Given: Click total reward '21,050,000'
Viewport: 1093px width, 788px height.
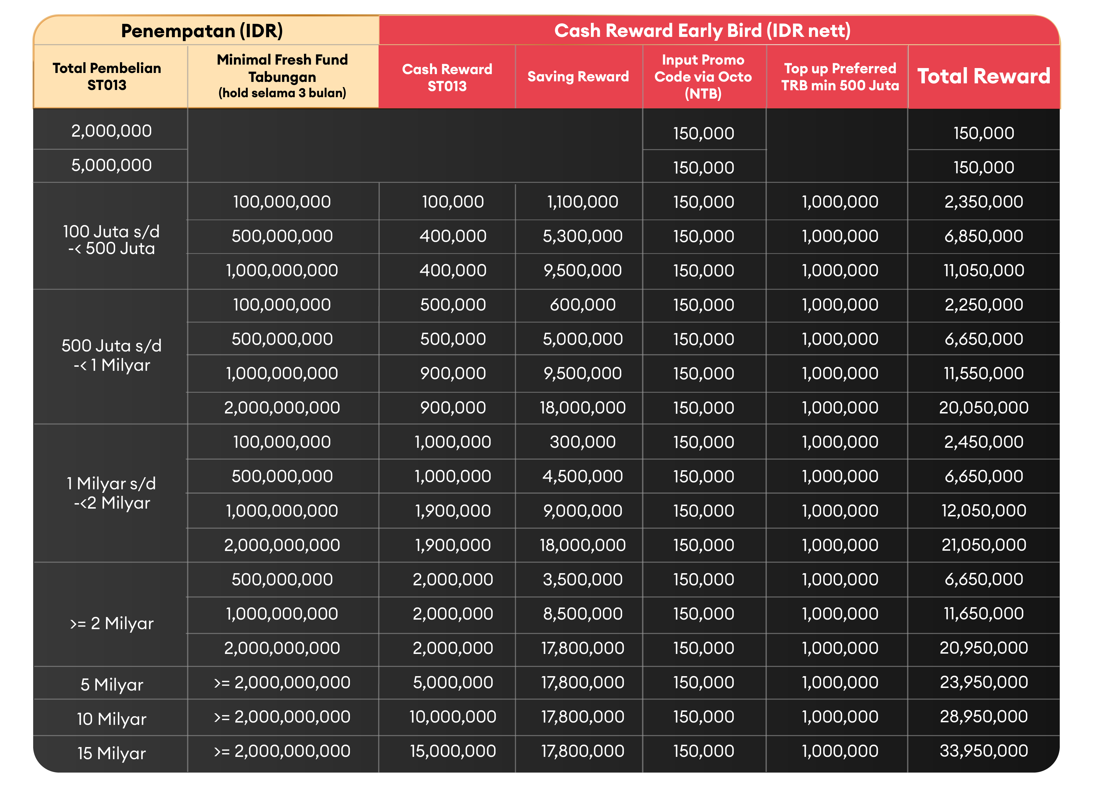Looking at the screenshot, I should (x=984, y=545).
